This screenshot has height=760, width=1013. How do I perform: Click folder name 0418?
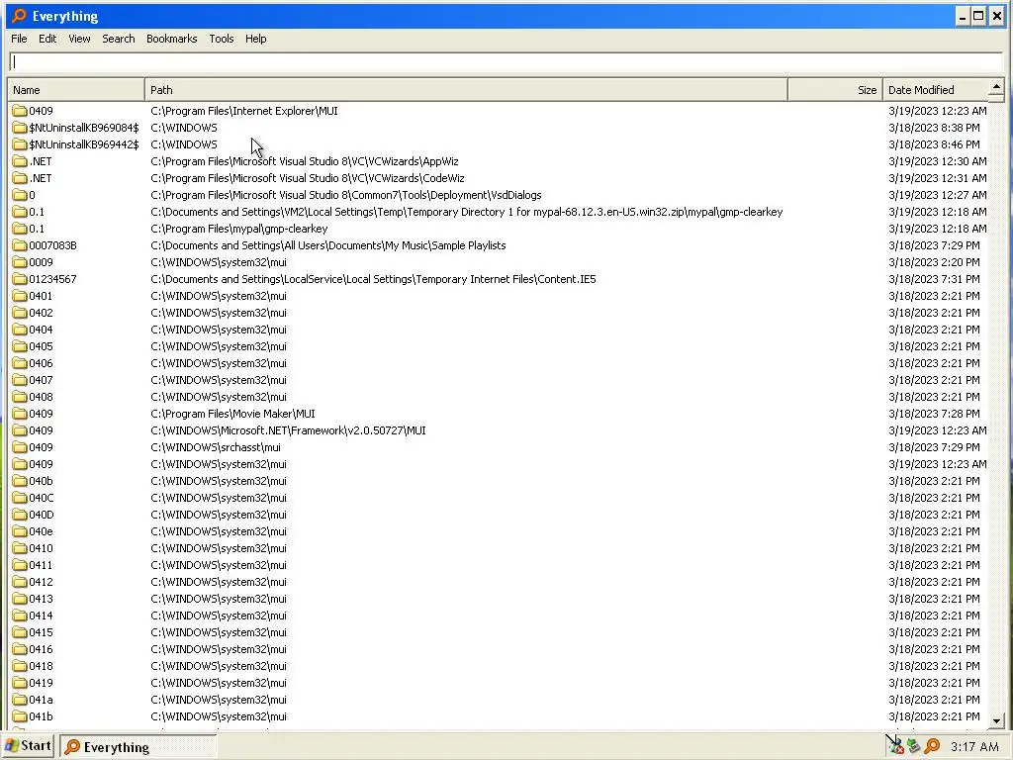click(41, 665)
